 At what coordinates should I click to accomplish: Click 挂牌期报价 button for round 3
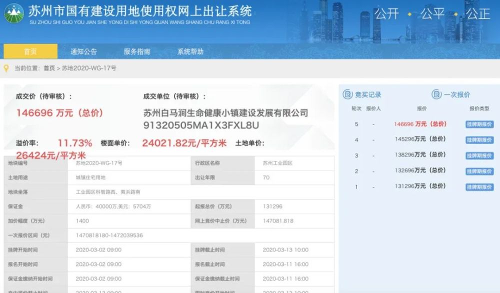479,155
